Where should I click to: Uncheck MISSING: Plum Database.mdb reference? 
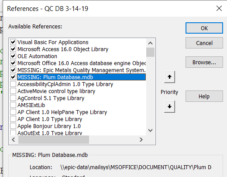pyautogui.click(x=13, y=77)
